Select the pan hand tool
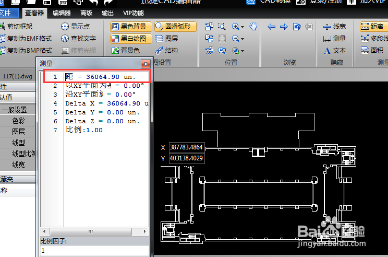 (x=253, y=26)
